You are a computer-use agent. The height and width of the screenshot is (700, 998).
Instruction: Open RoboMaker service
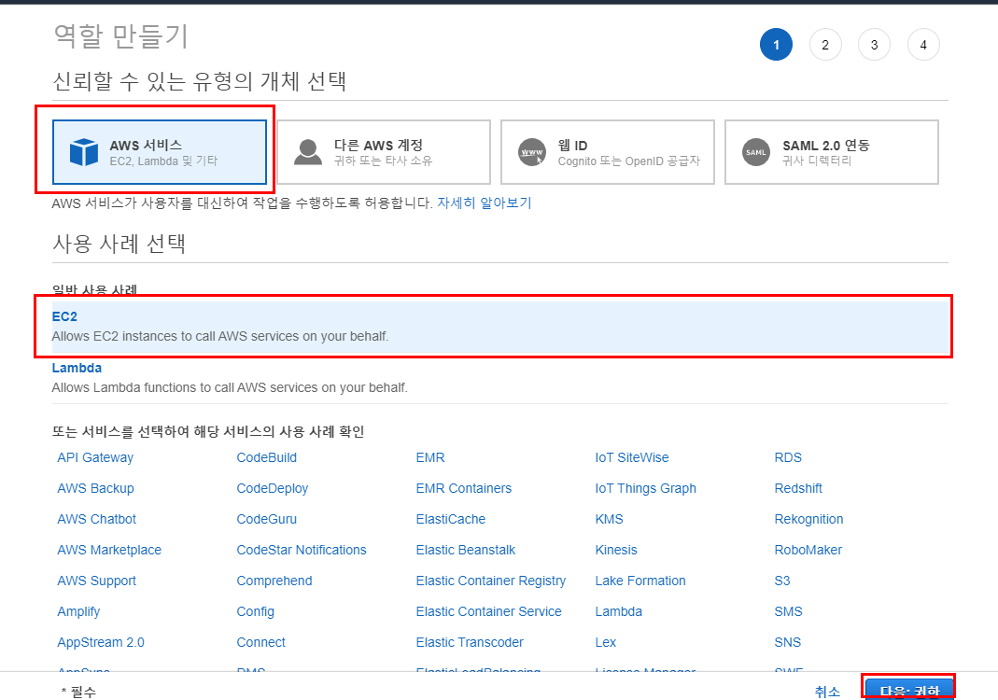(808, 550)
